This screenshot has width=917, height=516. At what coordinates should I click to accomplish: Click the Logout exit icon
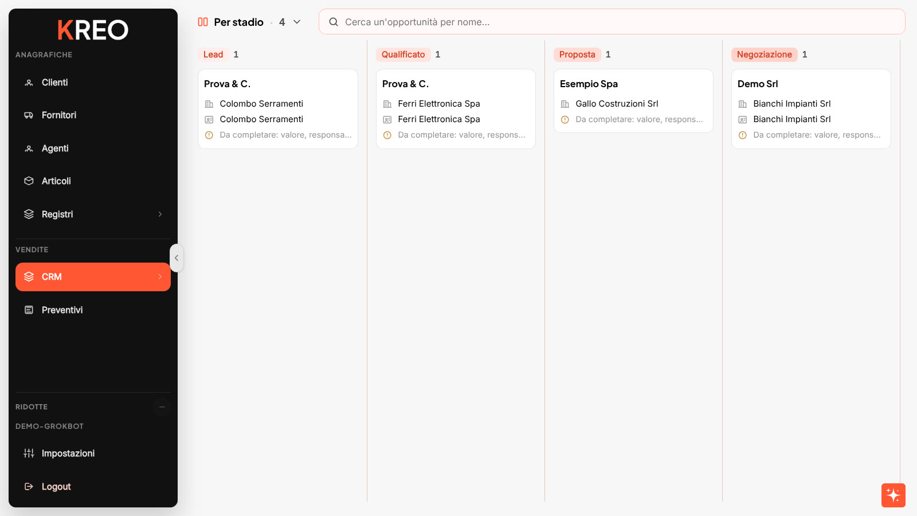coord(29,487)
